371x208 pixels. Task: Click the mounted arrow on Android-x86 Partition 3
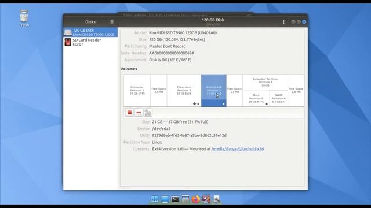[223, 104]
